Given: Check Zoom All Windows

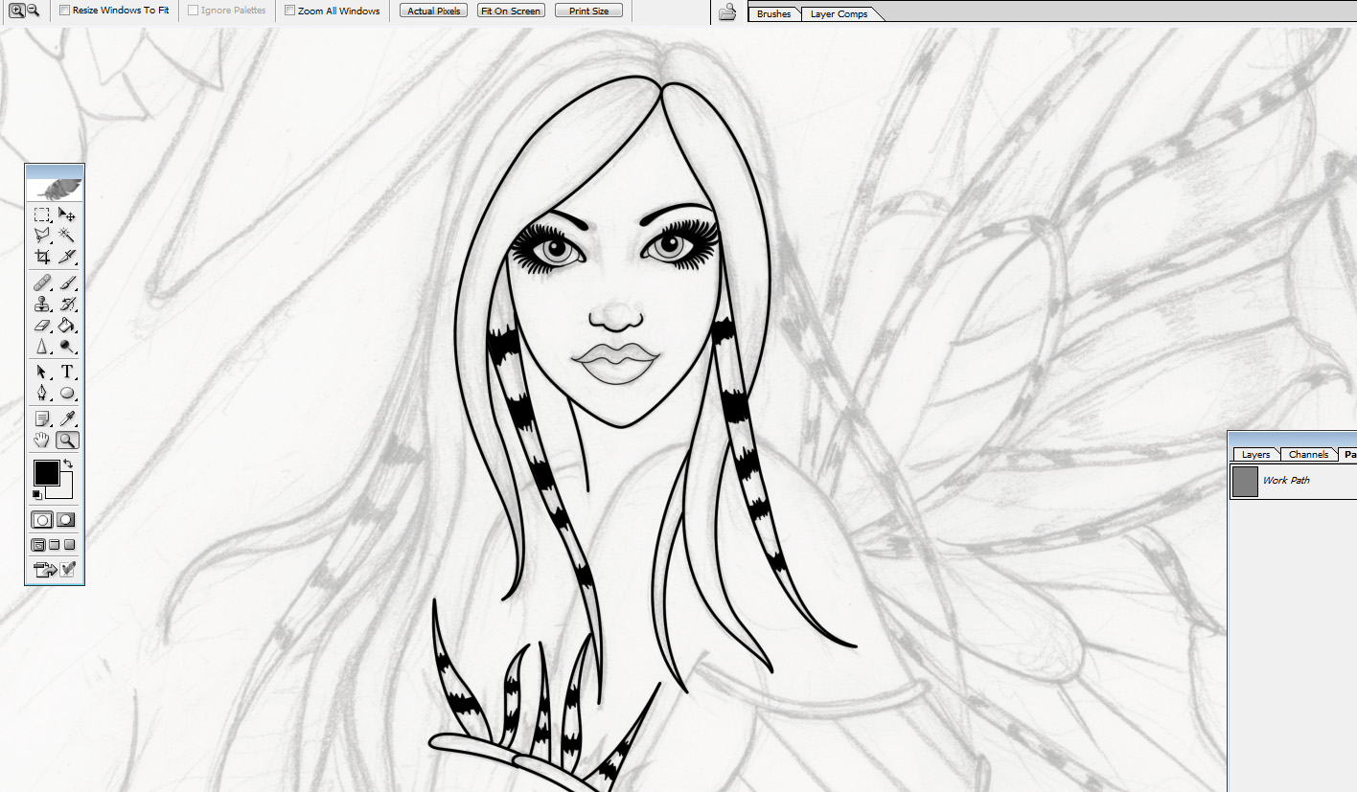Looking at the screenshot, I should 290,11.
